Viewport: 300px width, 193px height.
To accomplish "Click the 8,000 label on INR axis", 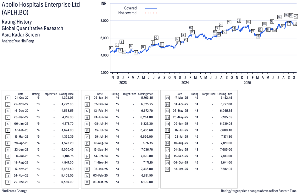I will (x=104, y=21).
